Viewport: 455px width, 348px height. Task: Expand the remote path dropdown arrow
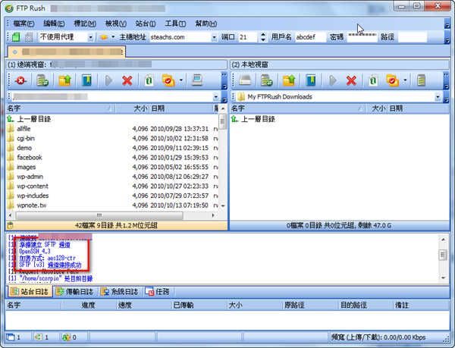216,96
